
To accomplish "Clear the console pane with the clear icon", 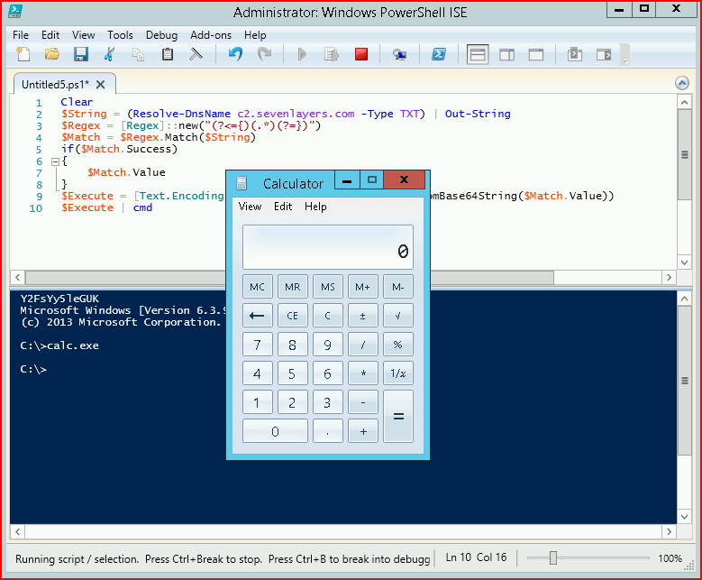I will [196, 54].
